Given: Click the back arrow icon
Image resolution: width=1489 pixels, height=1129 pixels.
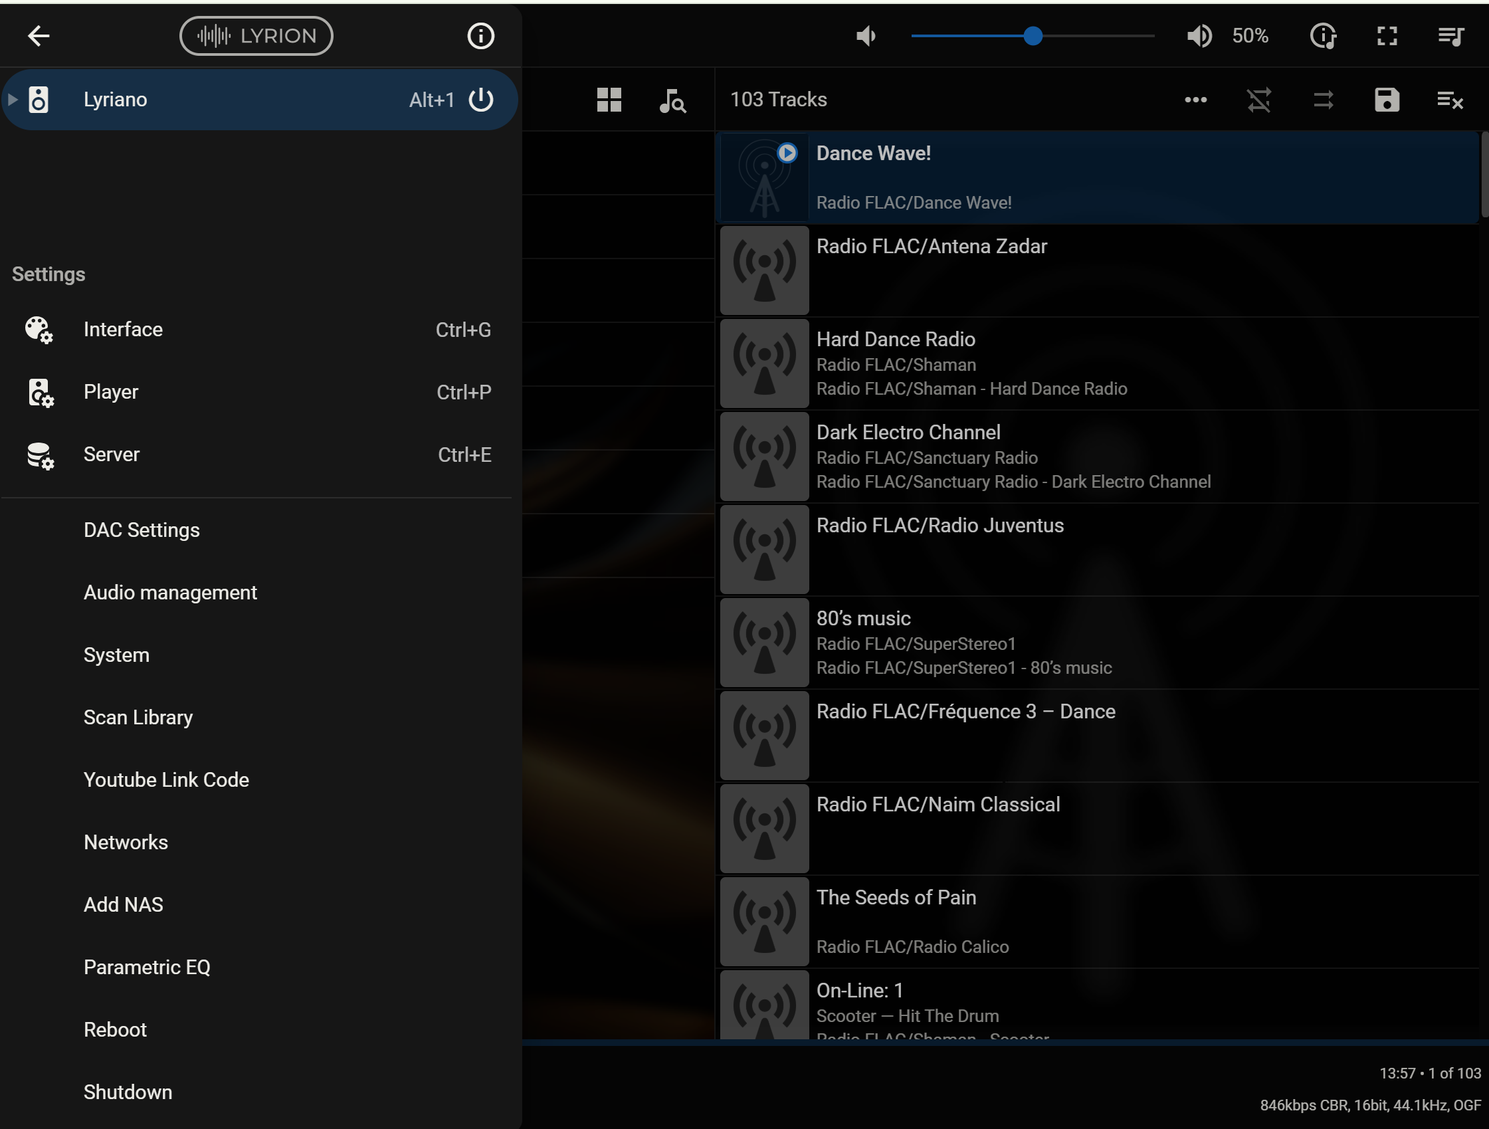Looking at the screenshot, I should tap(39, 36).
